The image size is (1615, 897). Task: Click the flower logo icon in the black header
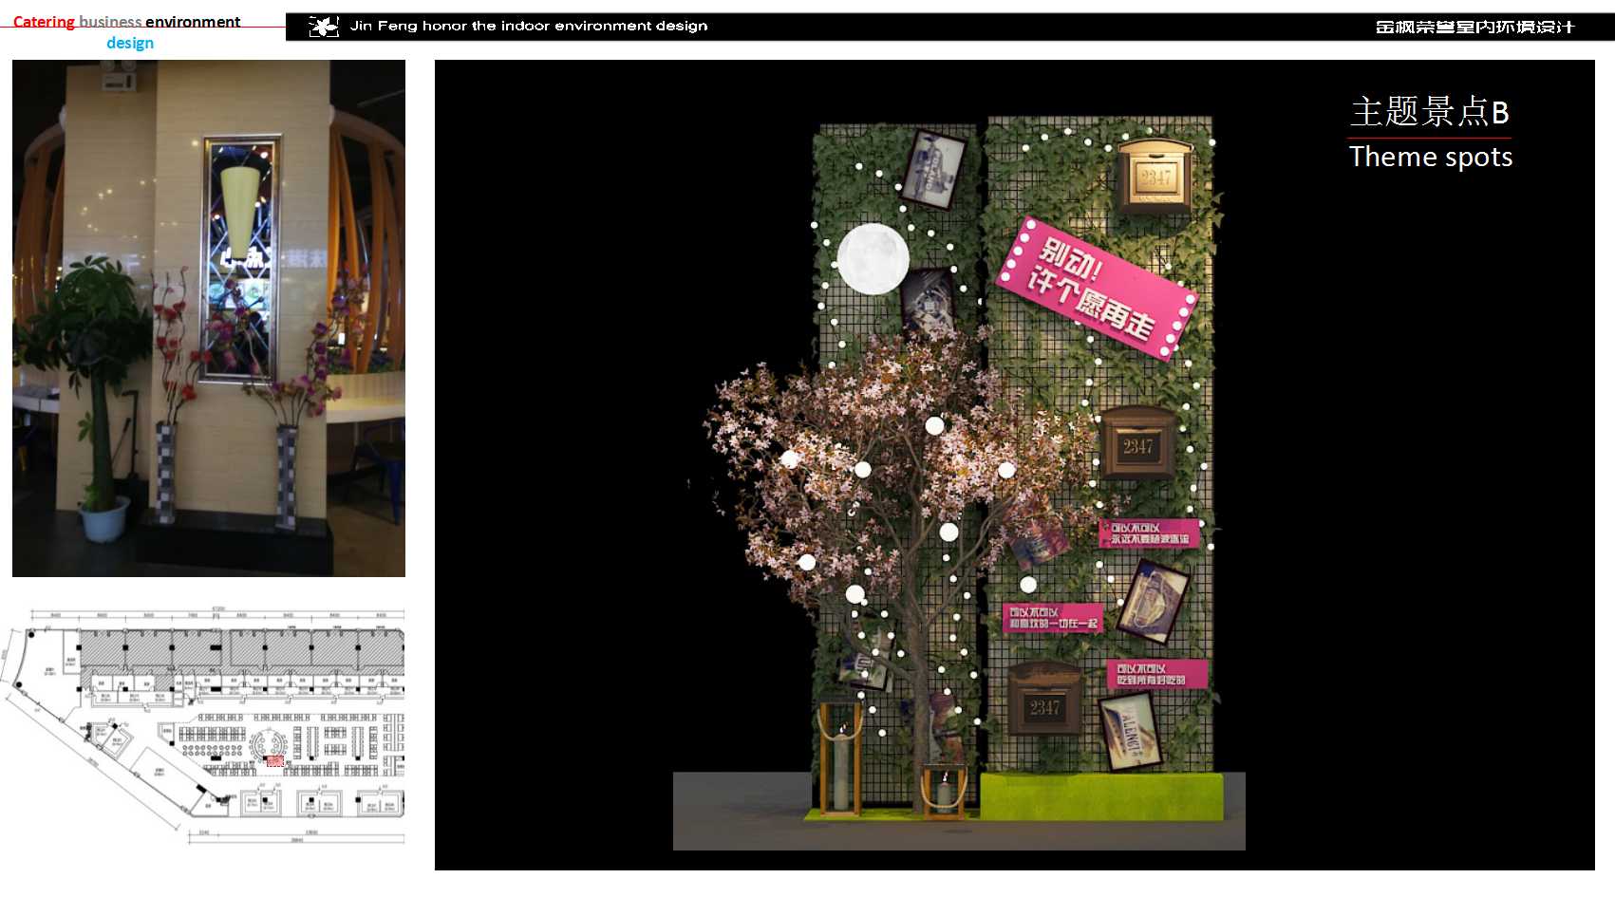(x=324, y=27)
